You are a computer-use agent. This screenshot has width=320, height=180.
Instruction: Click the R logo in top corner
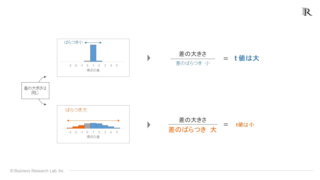point(307,12)
